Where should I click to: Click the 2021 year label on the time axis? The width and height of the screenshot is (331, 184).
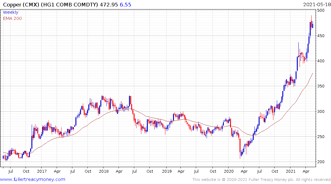click(x=290, y=171)
